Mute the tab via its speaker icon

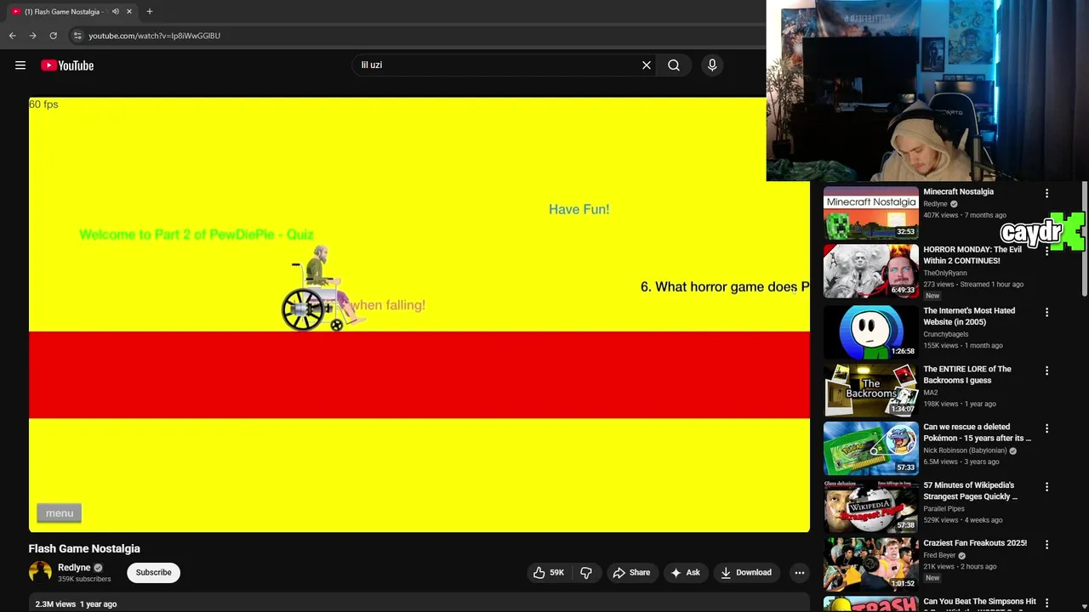[115, 12]
